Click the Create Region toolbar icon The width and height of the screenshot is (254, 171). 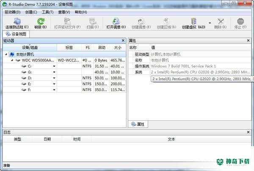tap(166, 22)
